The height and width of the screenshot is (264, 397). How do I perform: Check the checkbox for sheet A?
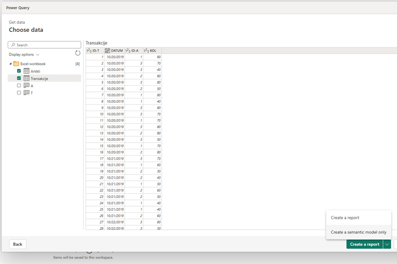pyautogui.click(x=19, y=86)
